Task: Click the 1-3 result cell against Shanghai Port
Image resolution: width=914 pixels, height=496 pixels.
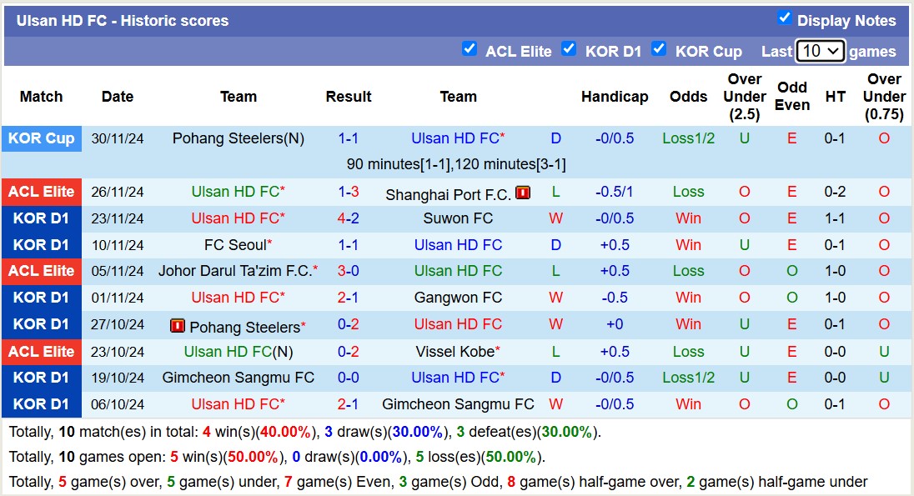Action: click(348, 191)
